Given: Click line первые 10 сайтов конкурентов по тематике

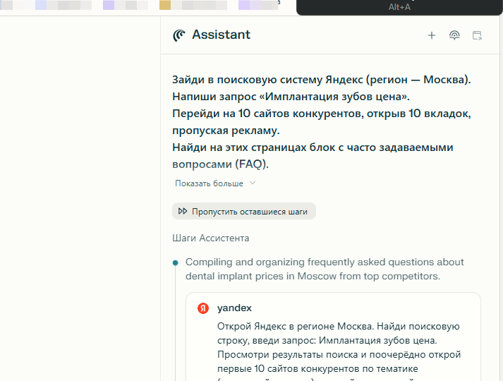Looking at the screenshot, I should (317, 368).
